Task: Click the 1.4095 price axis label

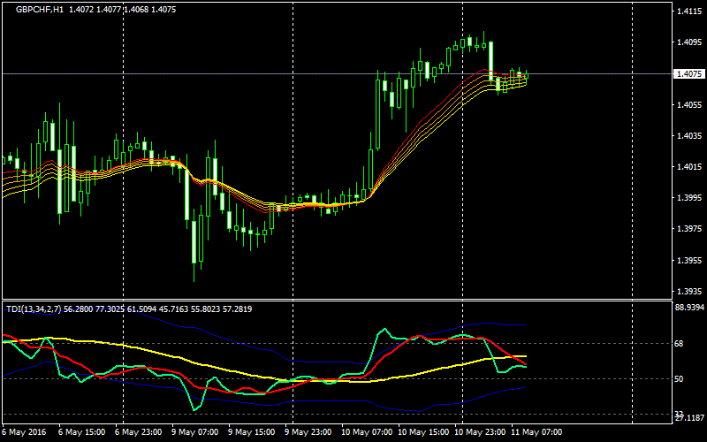Action: tap(689, 42)
